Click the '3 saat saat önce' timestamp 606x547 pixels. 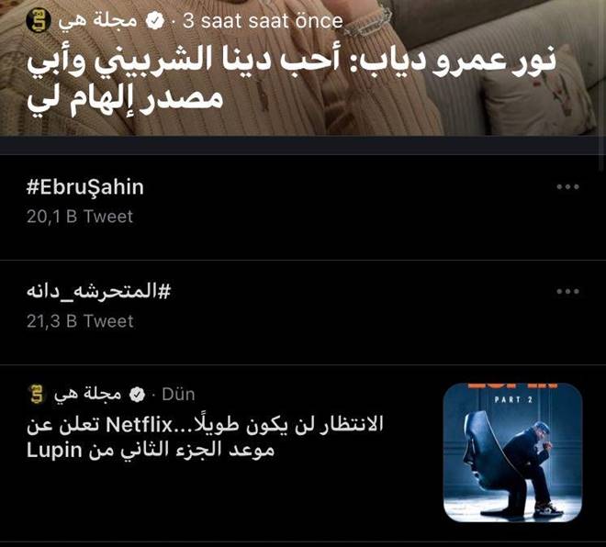pyautogui.click(x=263, y=21)
